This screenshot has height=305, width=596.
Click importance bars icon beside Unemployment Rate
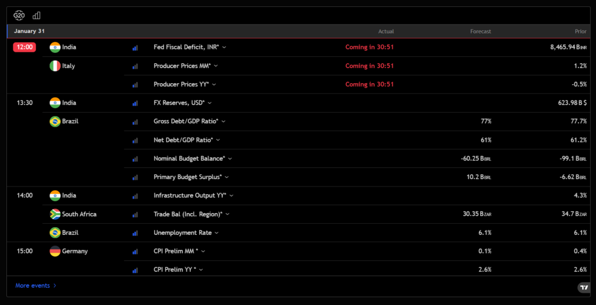click(135, 233)
